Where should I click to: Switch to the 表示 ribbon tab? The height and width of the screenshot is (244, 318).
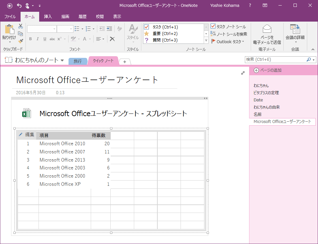(117, 17)
